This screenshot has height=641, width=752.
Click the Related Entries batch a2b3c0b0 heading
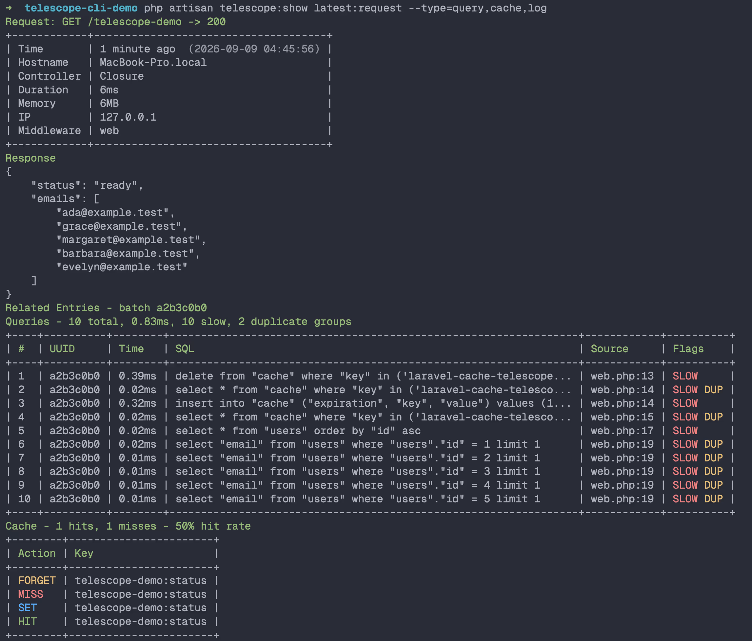pos(106,308)
